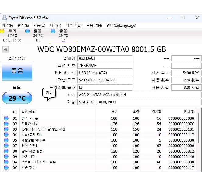
Task: Click the rotation rate field 5400 RPM
Action: pos(186,73)
